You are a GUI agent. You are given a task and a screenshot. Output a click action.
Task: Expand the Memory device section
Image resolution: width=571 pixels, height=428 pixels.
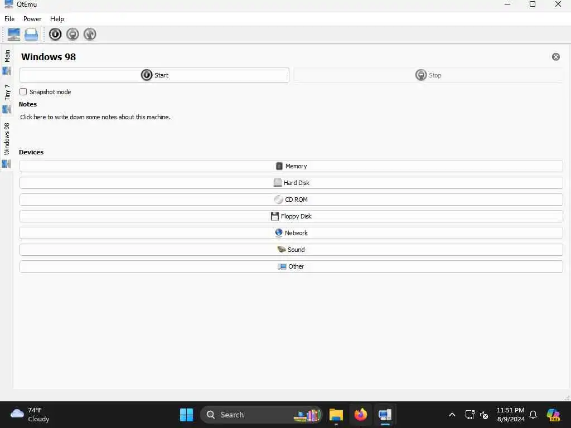(x=291, y=166)
